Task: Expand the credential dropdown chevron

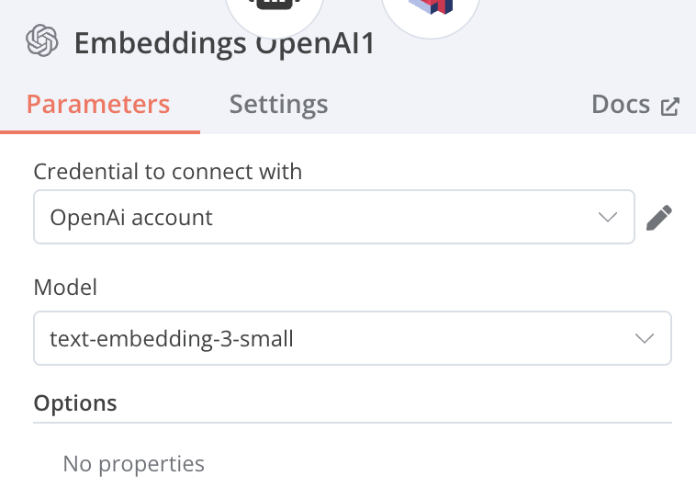Action: 607,218
